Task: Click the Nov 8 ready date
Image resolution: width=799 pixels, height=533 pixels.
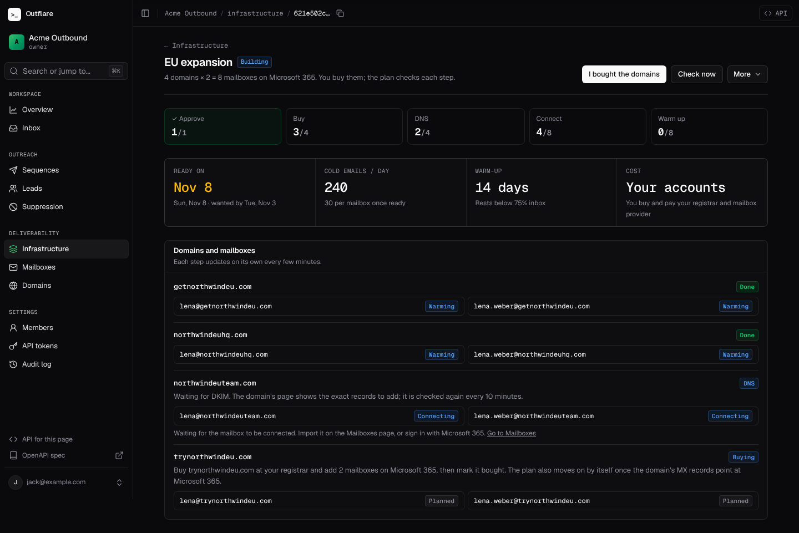Action: click(x=193, y=187)
